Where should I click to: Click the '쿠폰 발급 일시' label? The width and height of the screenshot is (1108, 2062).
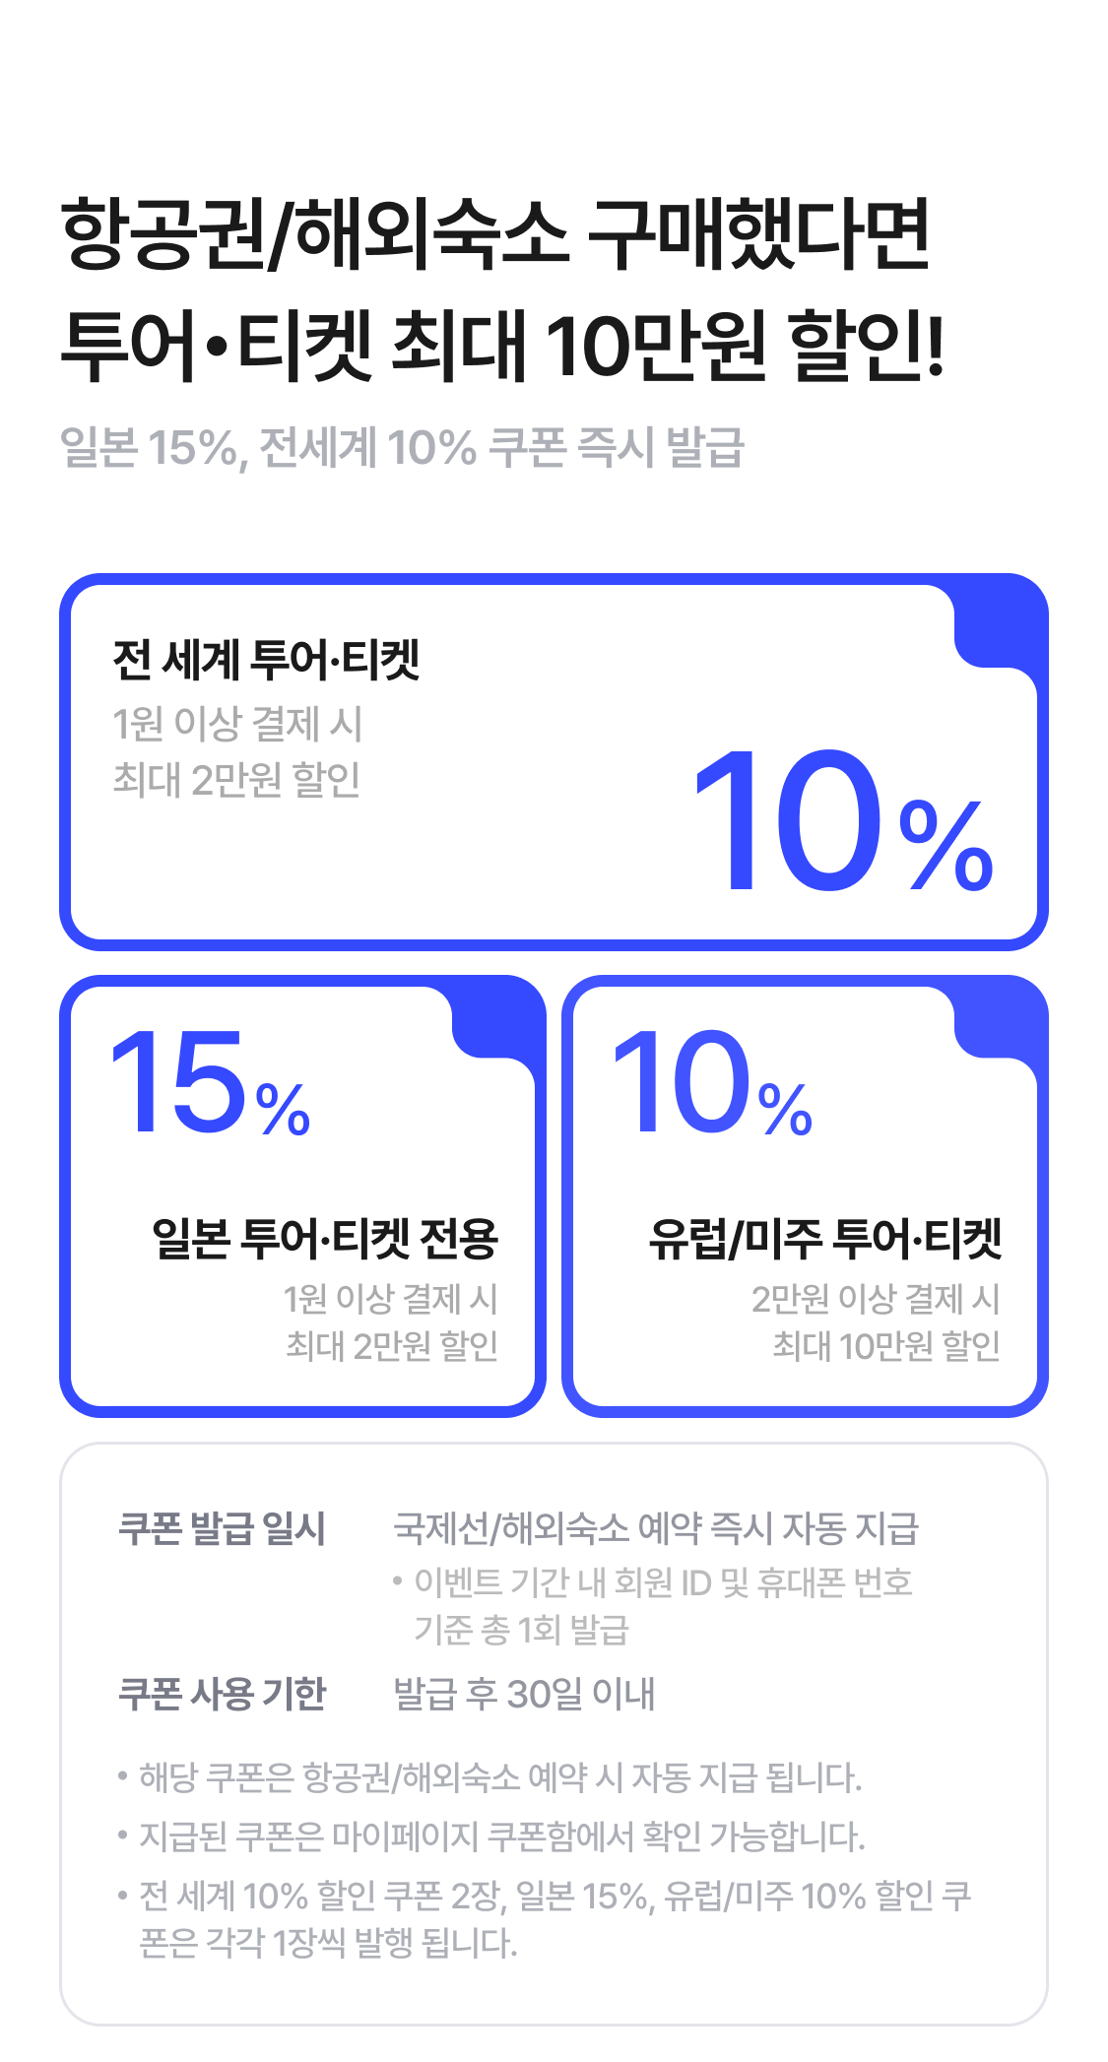(x=222, y=1528)
